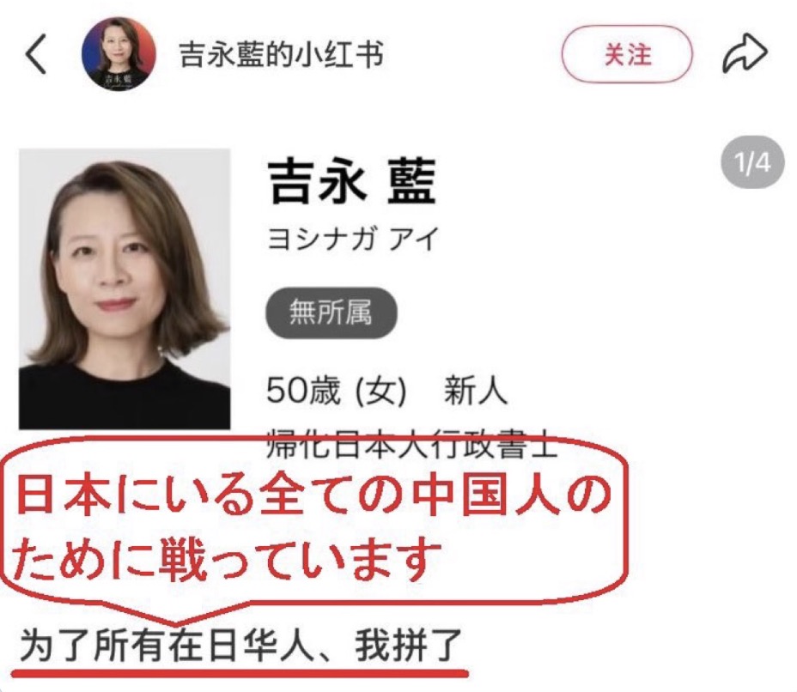This screenshot has height=692, width=797.
Task: Go back using the left chevron arrow
Action: click(x=36, y=54)
